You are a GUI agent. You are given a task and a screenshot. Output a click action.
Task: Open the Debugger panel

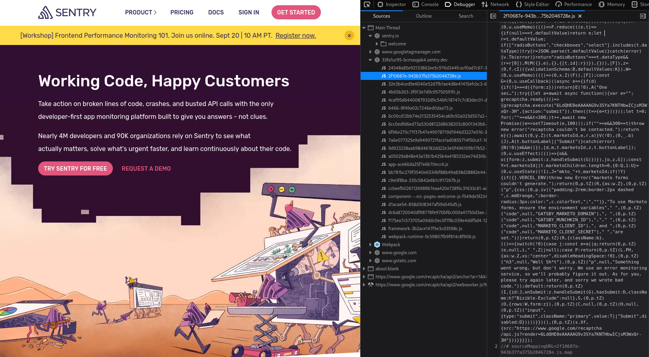[x=460, y=4]
